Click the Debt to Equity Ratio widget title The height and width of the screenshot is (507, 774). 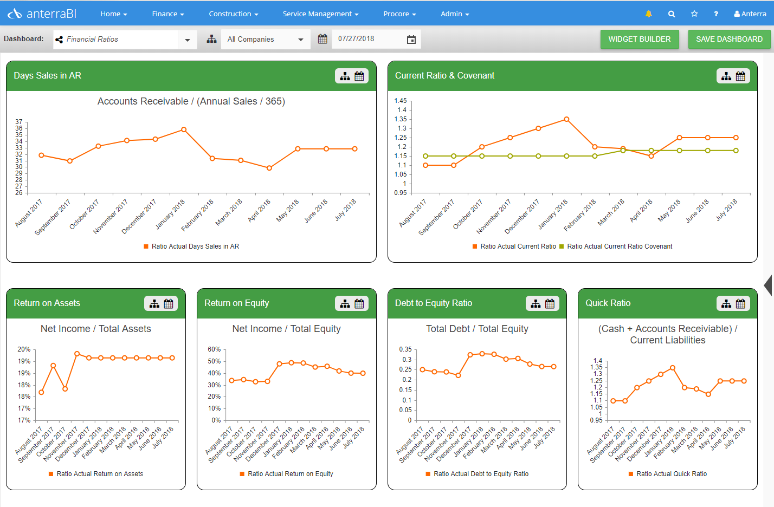[434, 303]
